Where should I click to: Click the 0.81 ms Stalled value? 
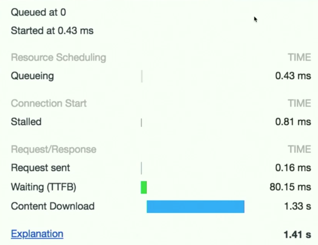coord(293,122)
